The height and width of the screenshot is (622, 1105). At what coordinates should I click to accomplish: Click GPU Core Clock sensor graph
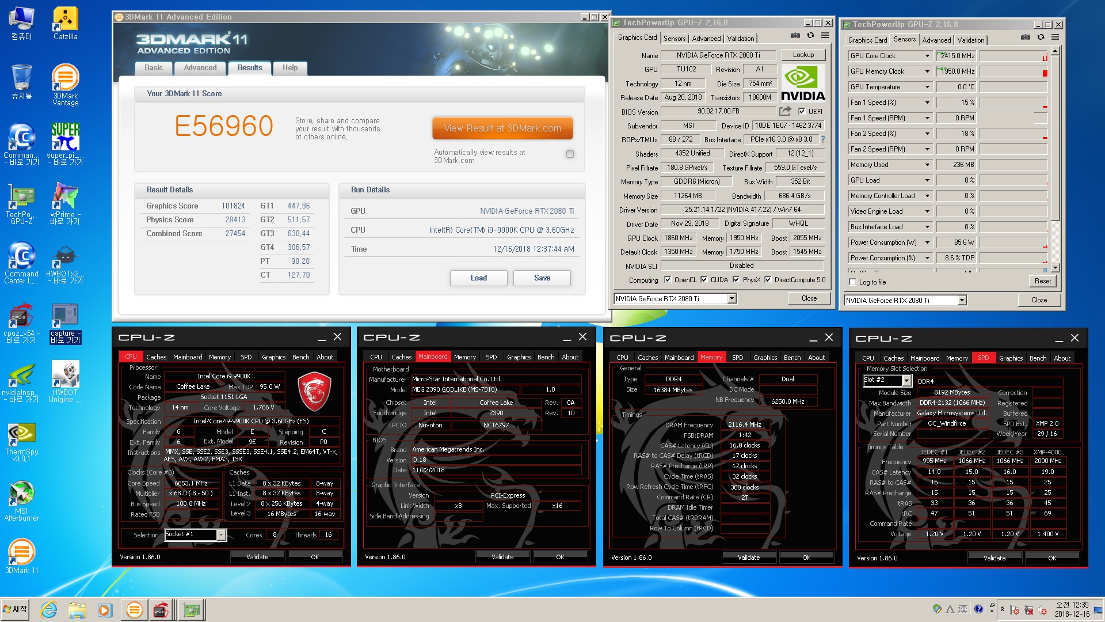[1013, 56]
